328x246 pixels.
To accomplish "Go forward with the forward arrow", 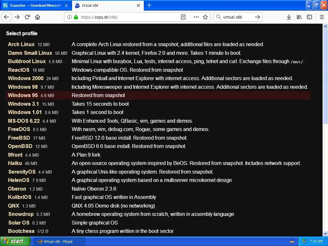I will point(17,17).
